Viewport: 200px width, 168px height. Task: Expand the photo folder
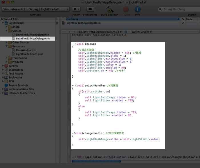click(x=7, y=27)
